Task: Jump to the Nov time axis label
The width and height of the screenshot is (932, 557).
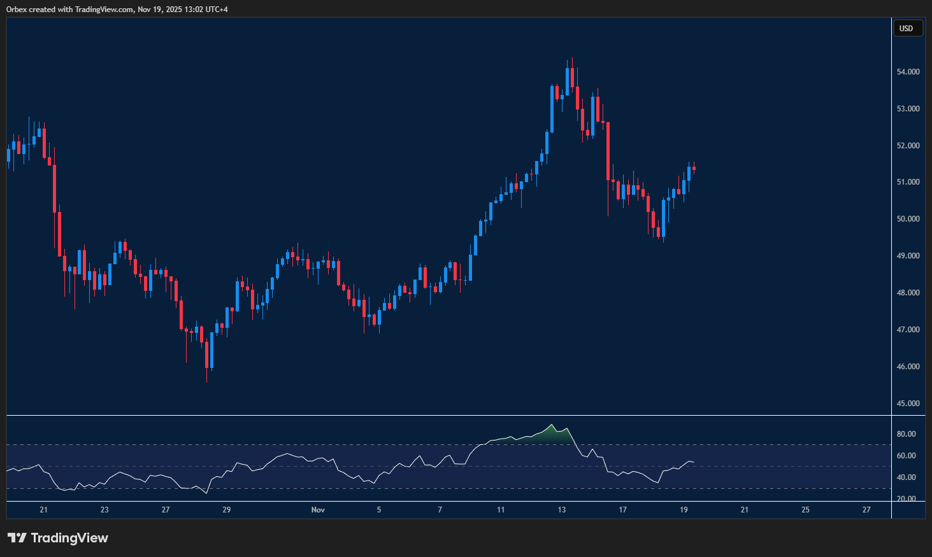Action: (x=318, y=510)
